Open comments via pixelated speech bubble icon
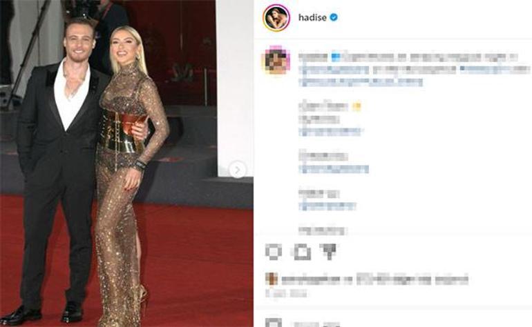This screenshot has width=532, height=327. pos(301,252)
